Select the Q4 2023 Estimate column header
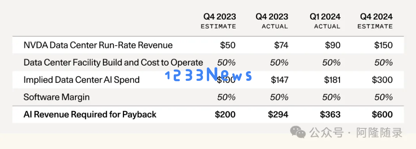Image resolution: width=416 pixels, height=149 pixels. [x=218, y=21]
